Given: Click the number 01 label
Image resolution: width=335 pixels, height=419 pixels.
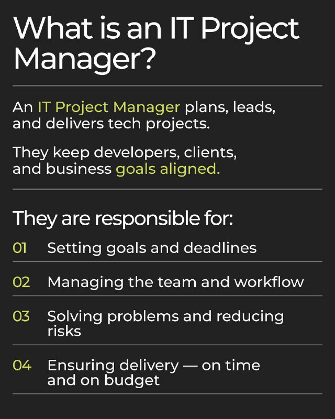Looking at the screenshot, I should [19, 248].
